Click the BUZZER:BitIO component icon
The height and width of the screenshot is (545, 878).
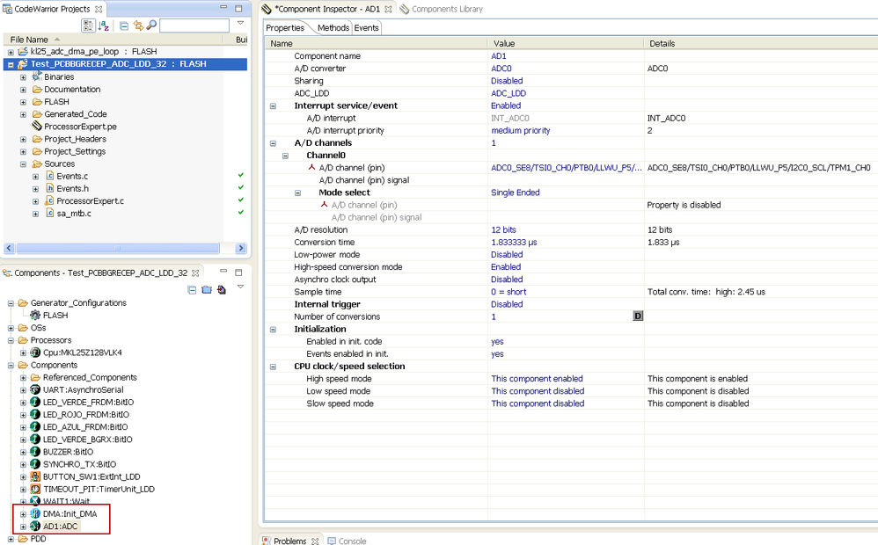35,452
